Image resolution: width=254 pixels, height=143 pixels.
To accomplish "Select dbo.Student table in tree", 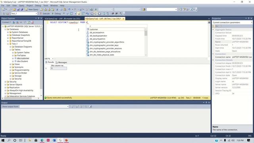I will pos(22,61).
